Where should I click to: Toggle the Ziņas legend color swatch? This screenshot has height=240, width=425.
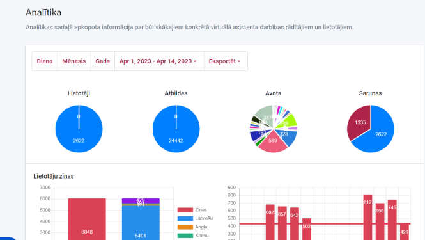coord(185,210)
